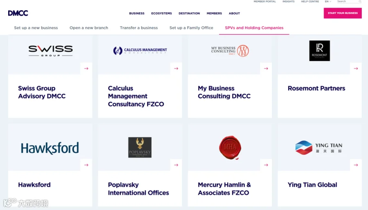Open the Help Centre link

click(x=310, y=1)
